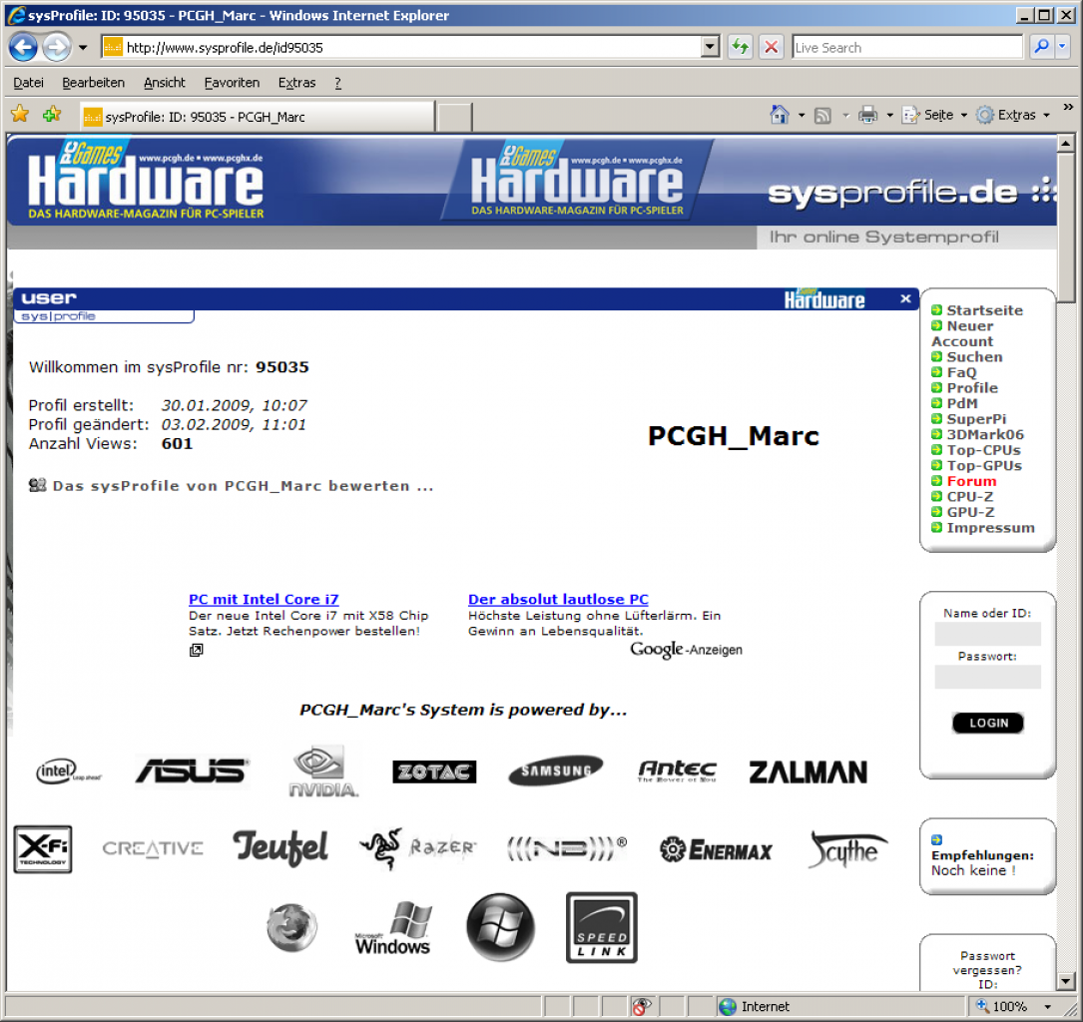Click the Scythe logo
The width and height of the screenshot is (1083, 1022).
(848, 849)
